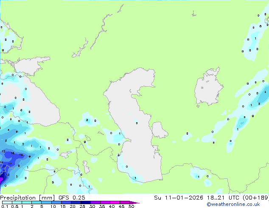Click the legend scale label '15'

[63, 206]
